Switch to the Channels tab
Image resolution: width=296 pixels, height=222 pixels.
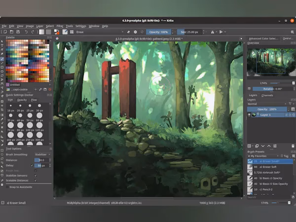coord(267,95)
